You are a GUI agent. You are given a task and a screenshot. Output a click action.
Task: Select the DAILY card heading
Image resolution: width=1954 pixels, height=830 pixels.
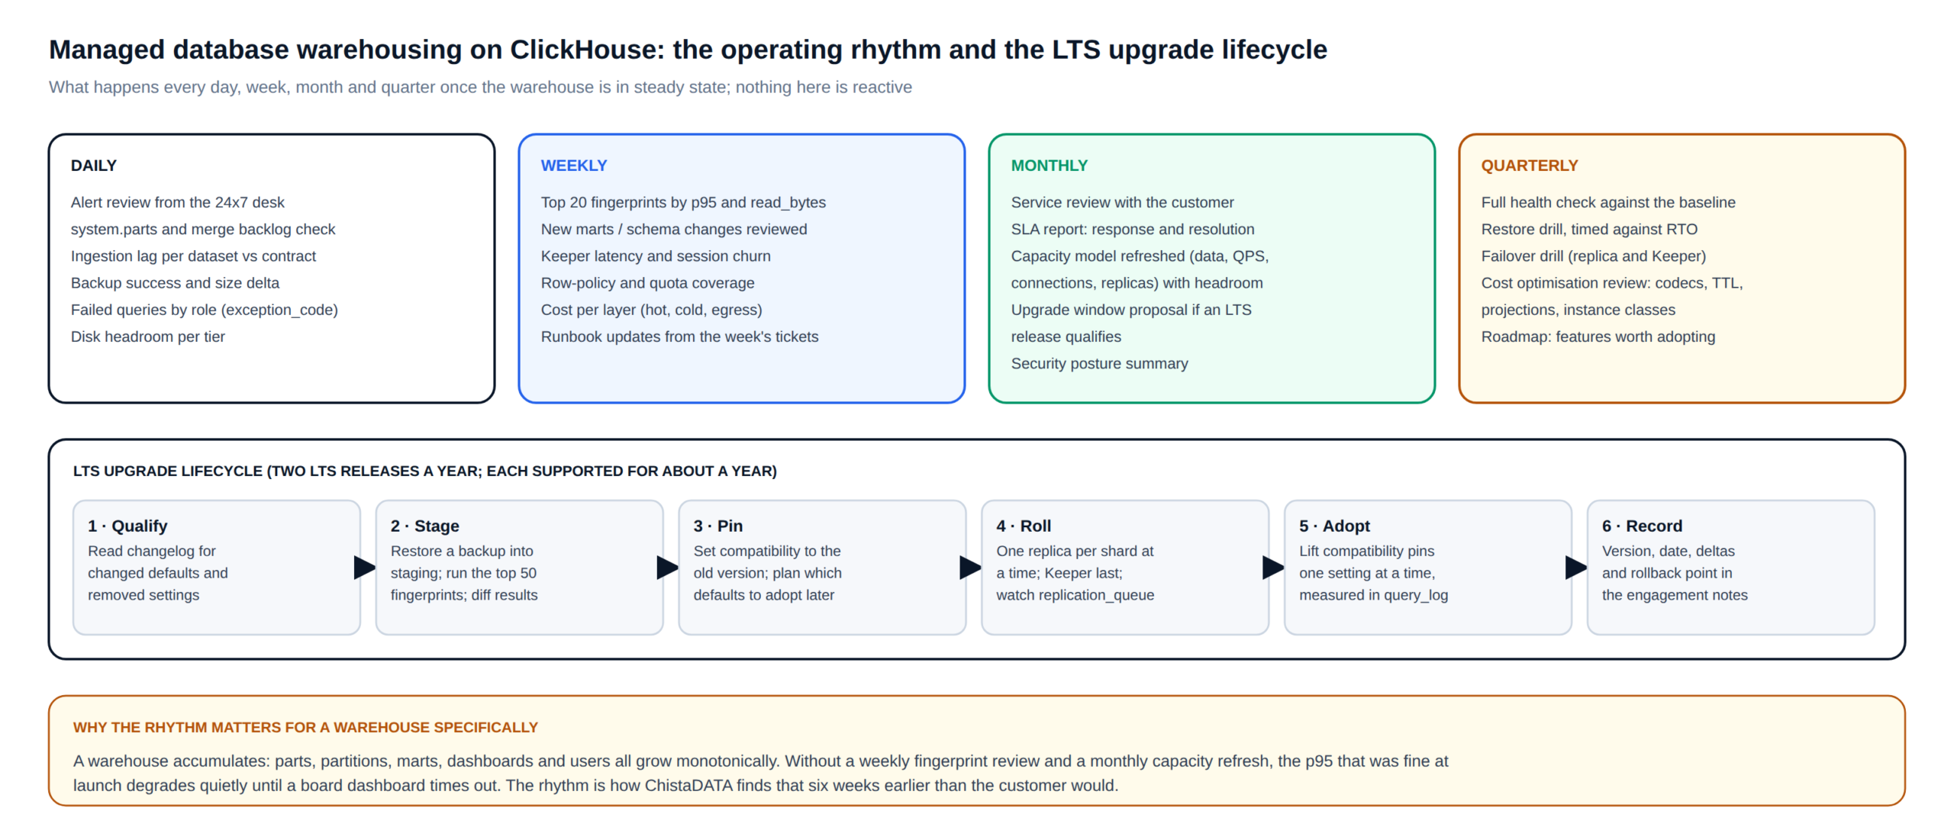pyautogui.click(x=94, y=166)
